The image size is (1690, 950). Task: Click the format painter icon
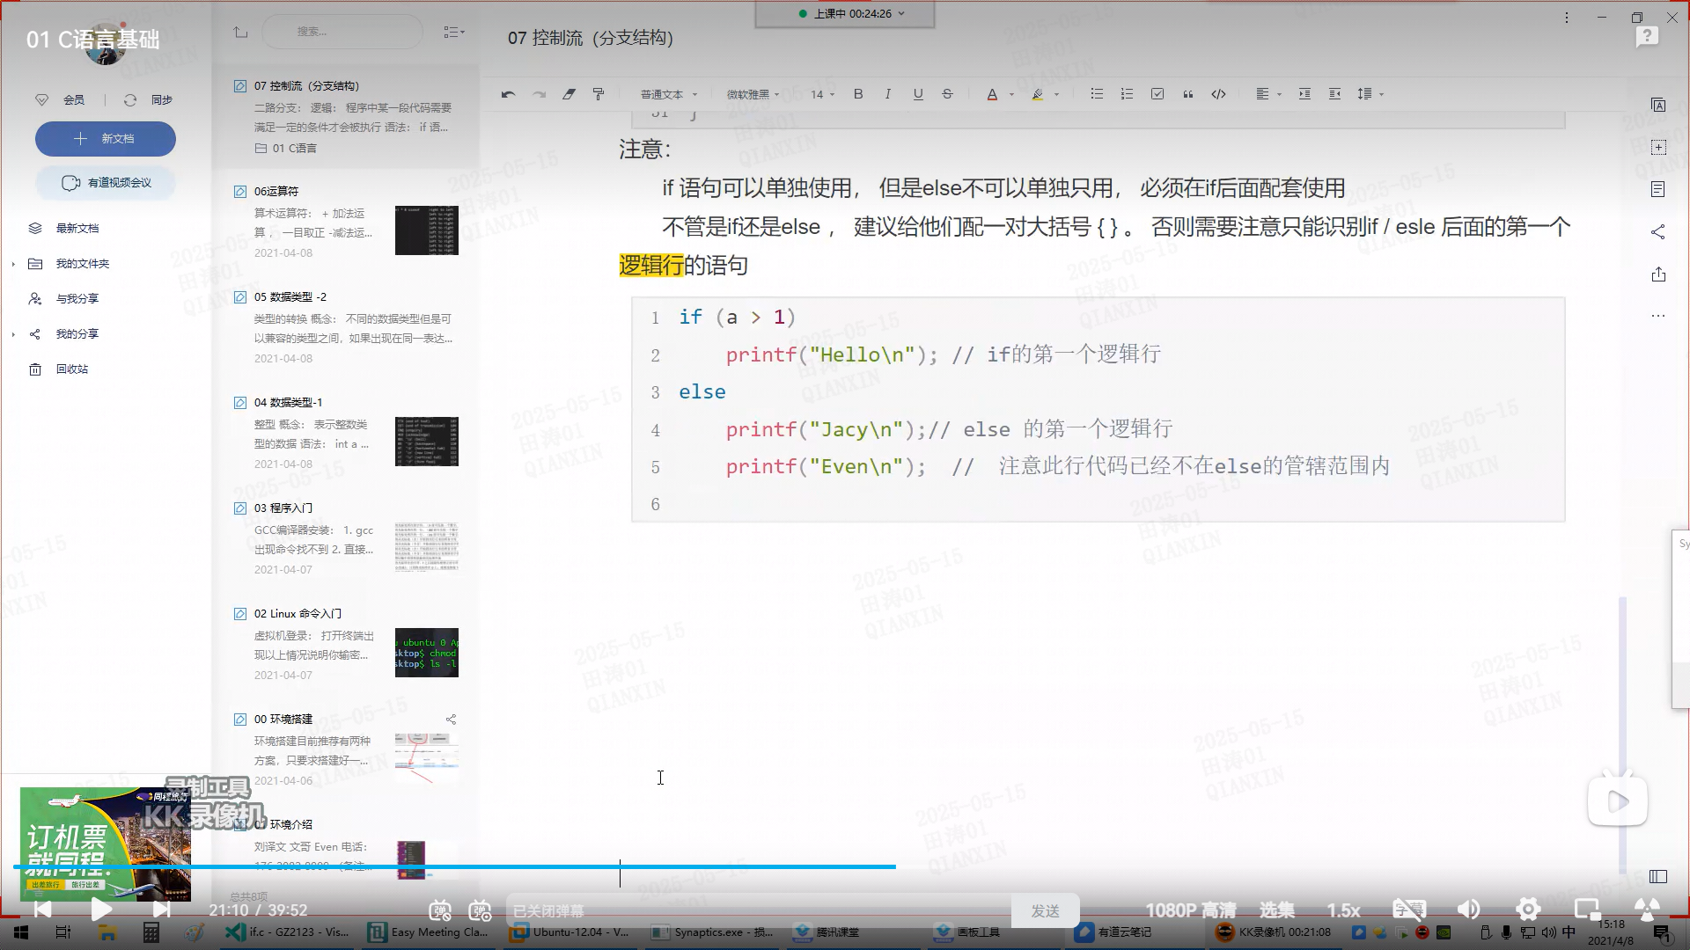pos(599,94)
